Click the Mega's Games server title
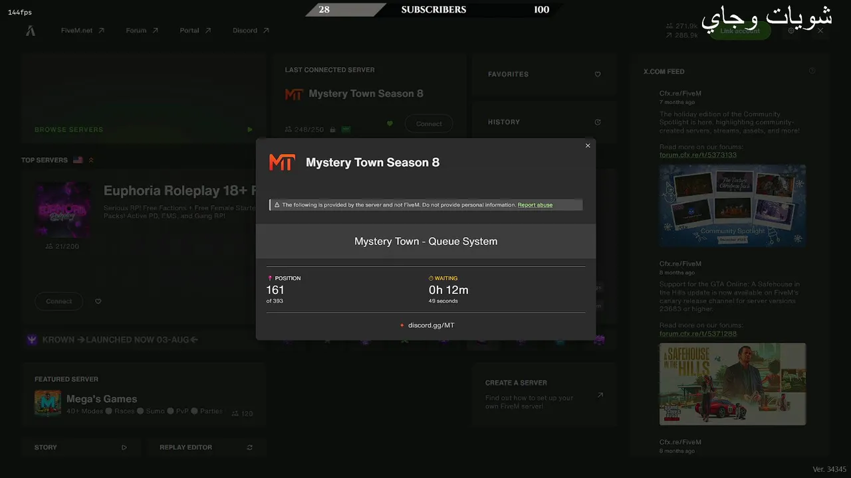 tap(102, 399)
